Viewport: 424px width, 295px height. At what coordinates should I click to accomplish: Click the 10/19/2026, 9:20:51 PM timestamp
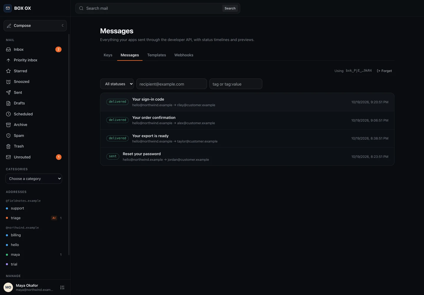click(370, 102)
